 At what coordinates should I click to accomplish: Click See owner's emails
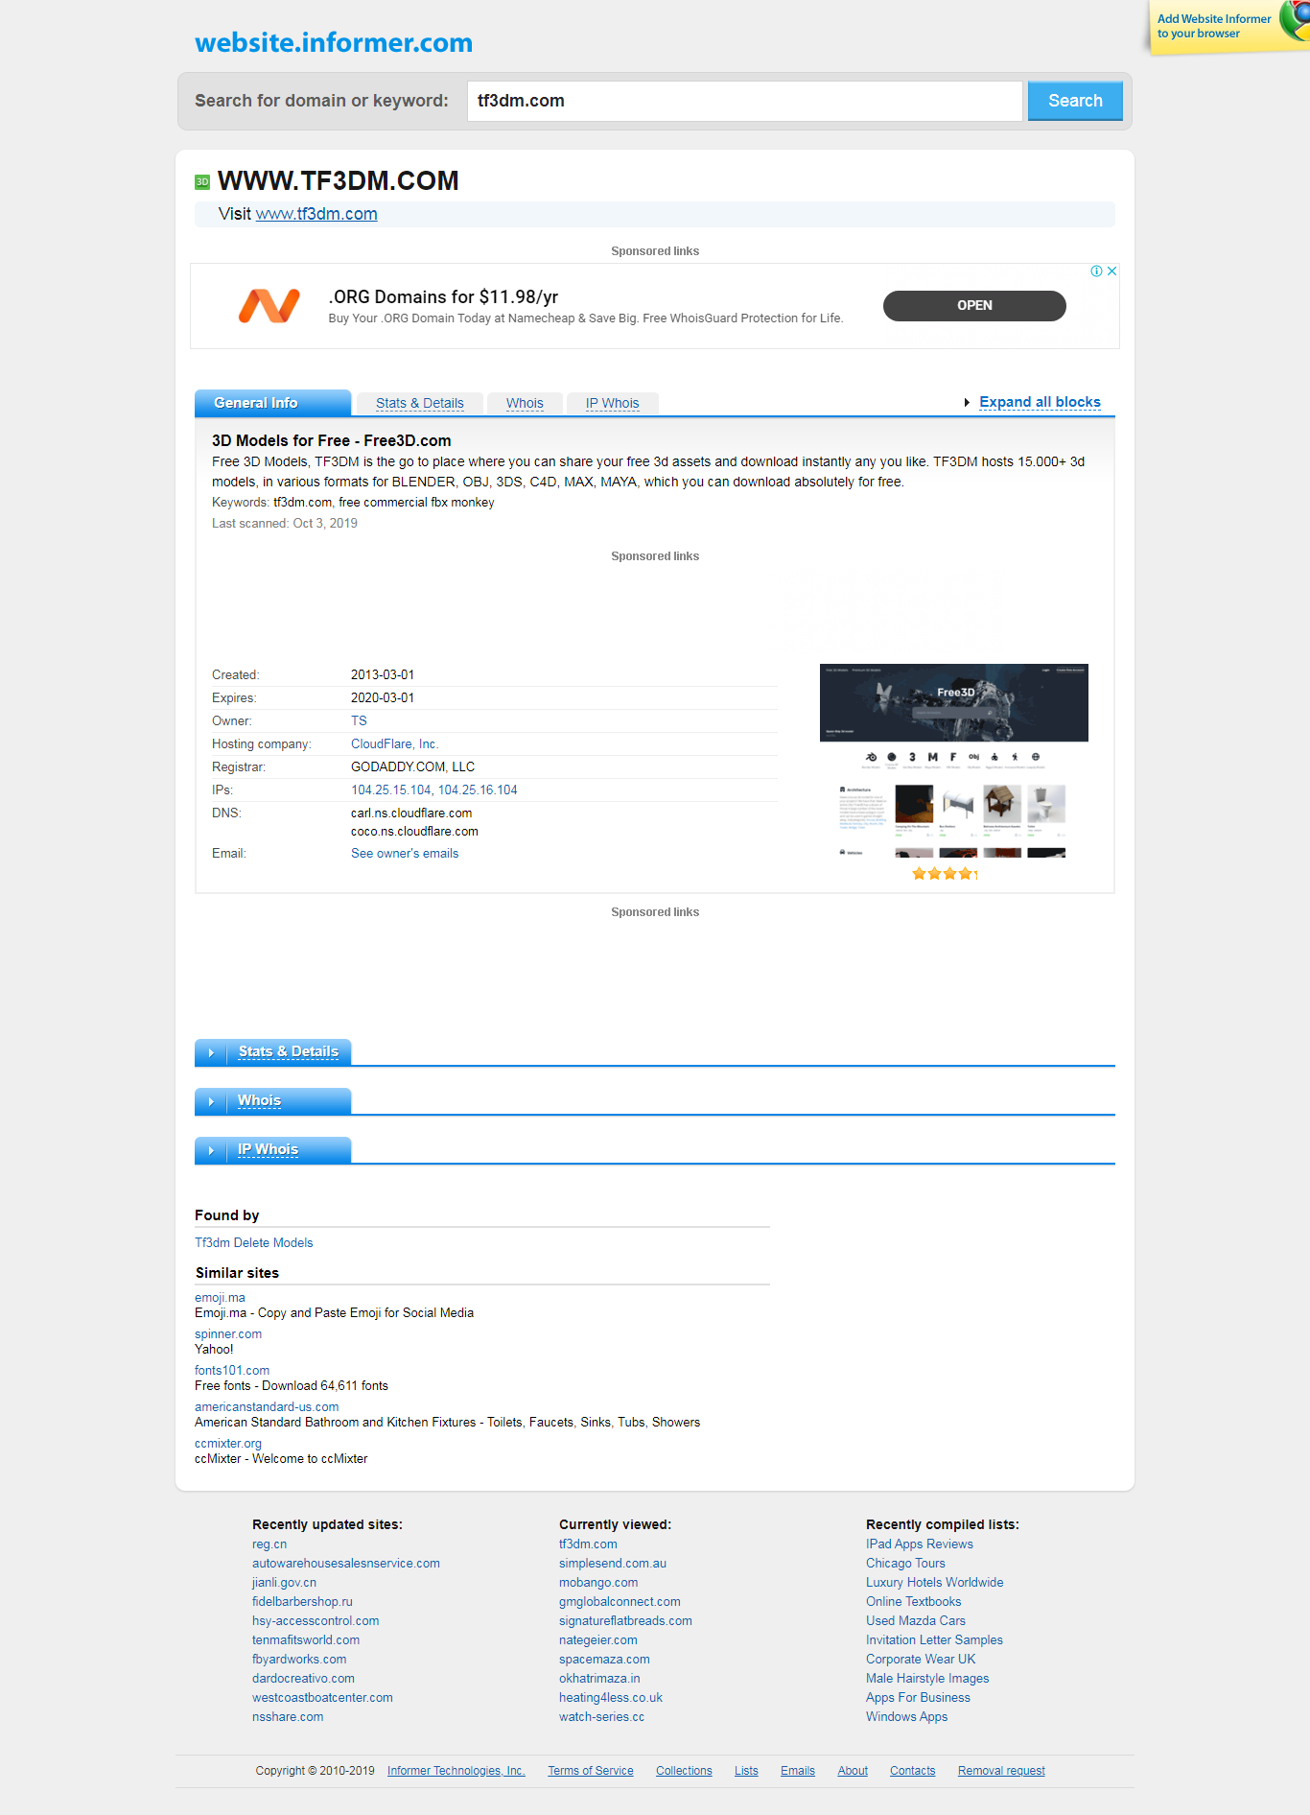click(x=405, y=854)
